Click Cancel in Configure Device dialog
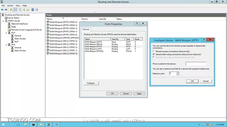The height and width of the screenshot is (127, 227). (x=206, y=81)
